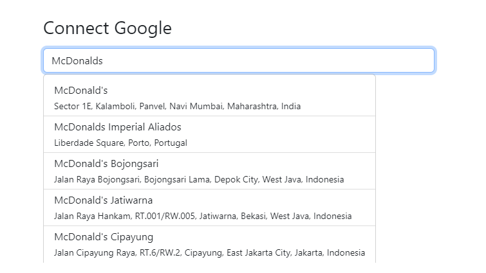
Task: Click the Sector 1E, Kalamboli, Panvel address line
Action: click(x=177, y=106)
